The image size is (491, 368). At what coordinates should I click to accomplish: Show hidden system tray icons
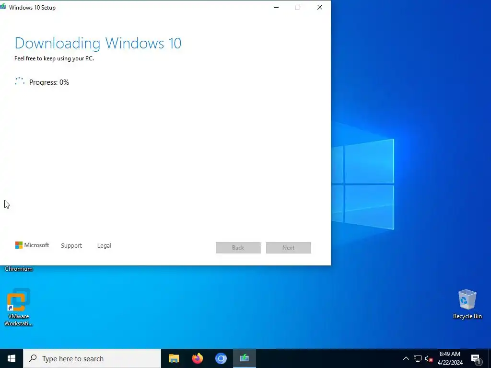point(406,358)
